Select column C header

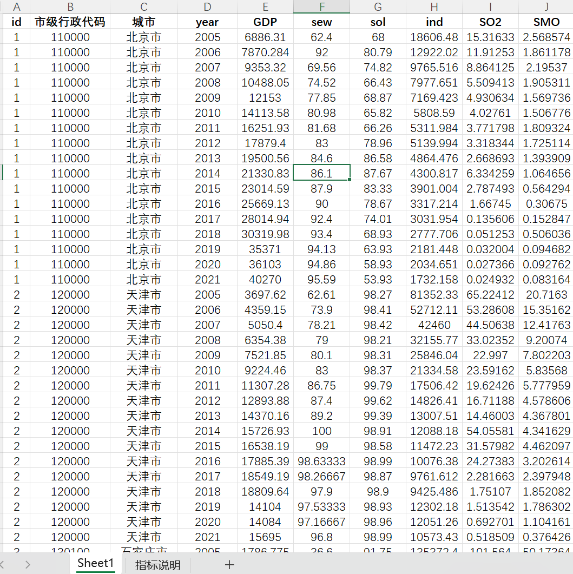click(x=144, y=6)
